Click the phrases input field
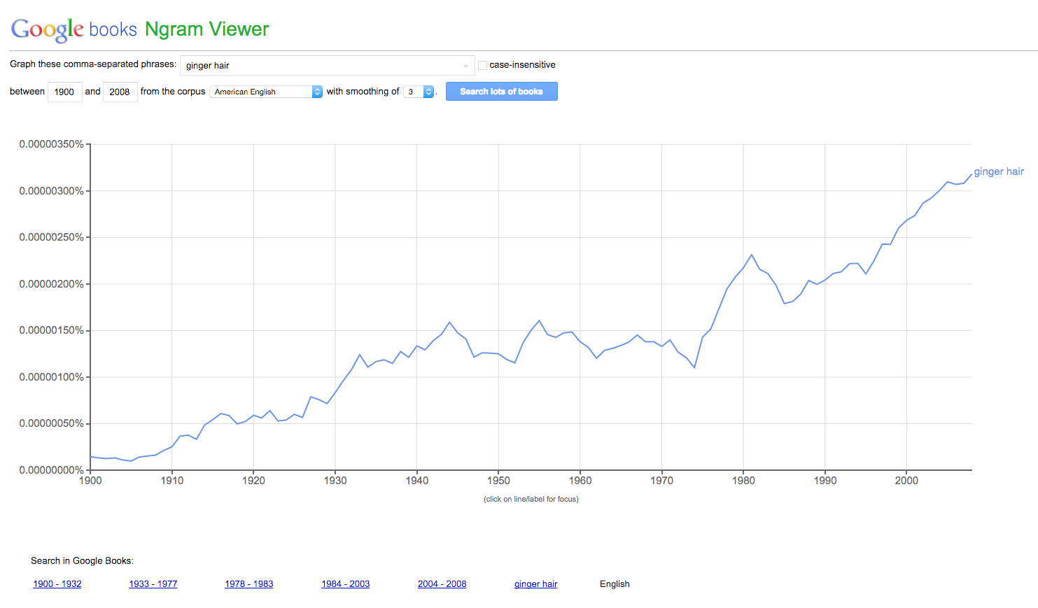Image resolution: width=1038 pixels, height=608 pixels. (x=318, y=66)
